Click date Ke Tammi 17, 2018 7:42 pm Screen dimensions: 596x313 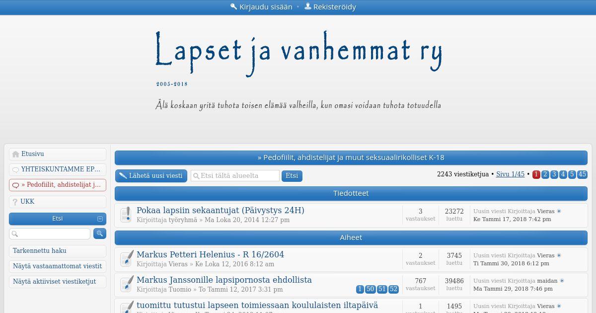[512, 219]
